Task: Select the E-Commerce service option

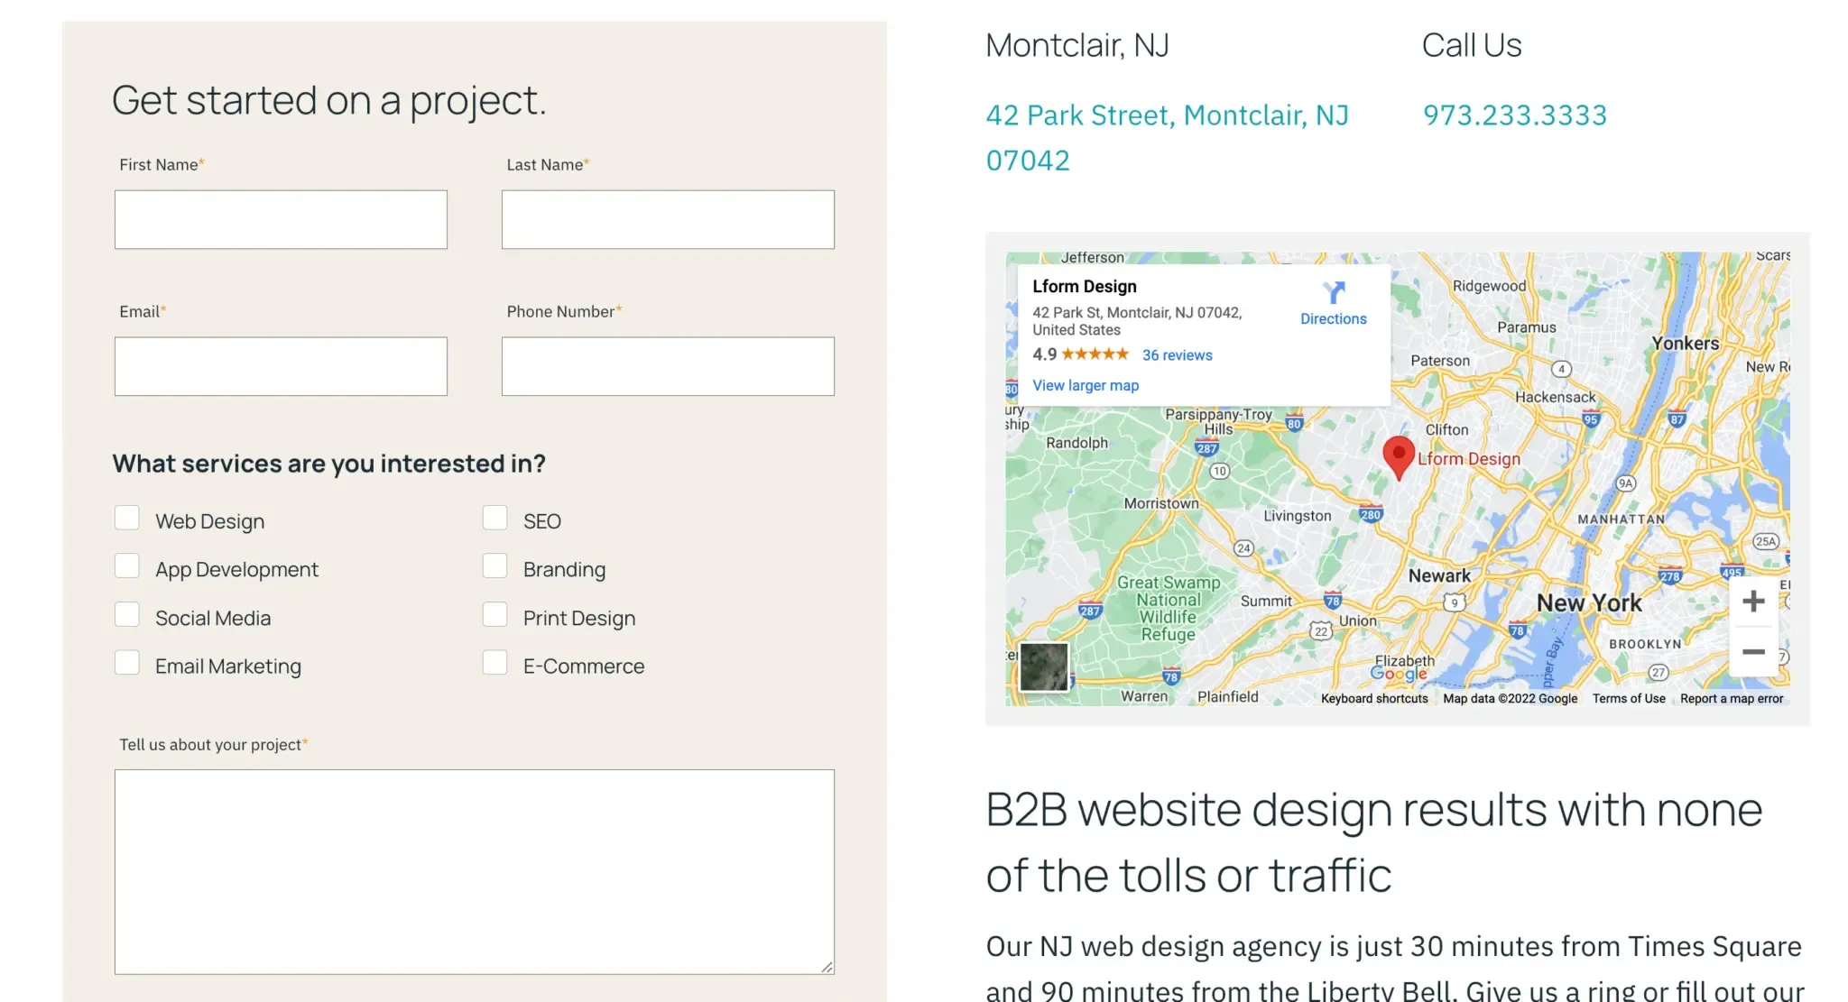Action: pyautogui.click(x=494, y=662)
